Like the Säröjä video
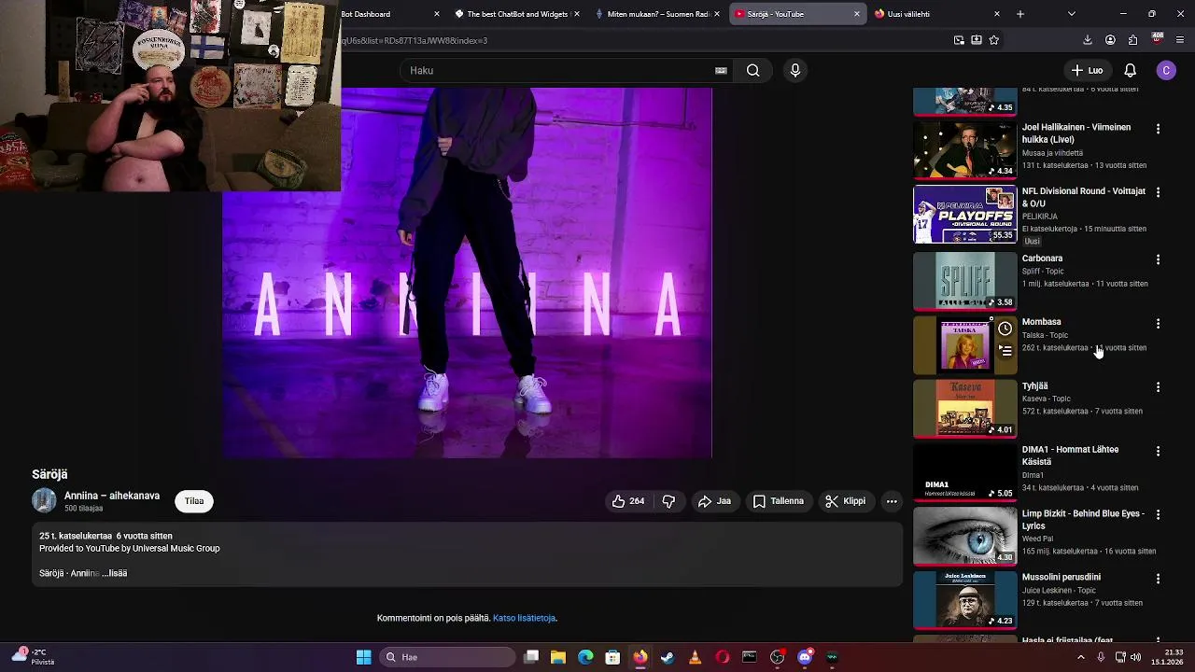Viewport: 1195px width, 672px height. pyautogui.click(x=628, y=501)
